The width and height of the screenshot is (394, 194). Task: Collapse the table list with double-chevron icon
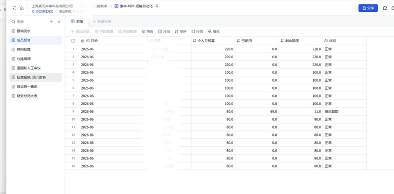point(59,22)
